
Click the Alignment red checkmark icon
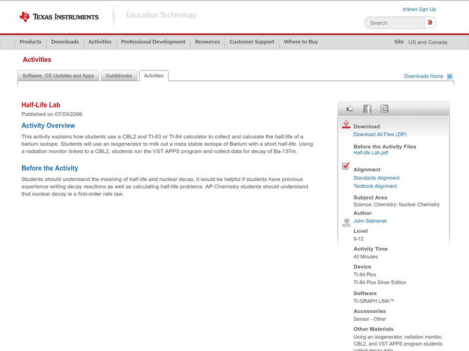346,166
